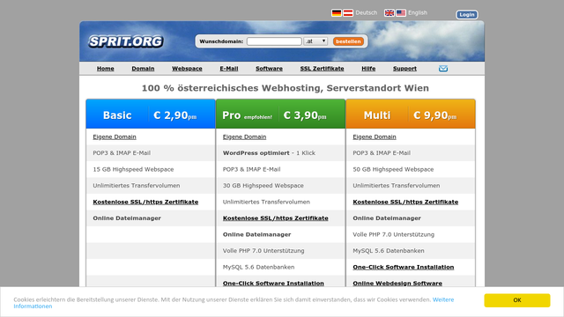Viewport: 564px width, 317px height.
Task: Click the Austrian flag icon
Action: point(348,13)
